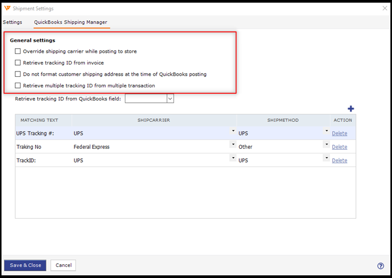Select QuickBooks Shipping Manager tab
This screenshot has width=392, height=278.
pos(70,22)
